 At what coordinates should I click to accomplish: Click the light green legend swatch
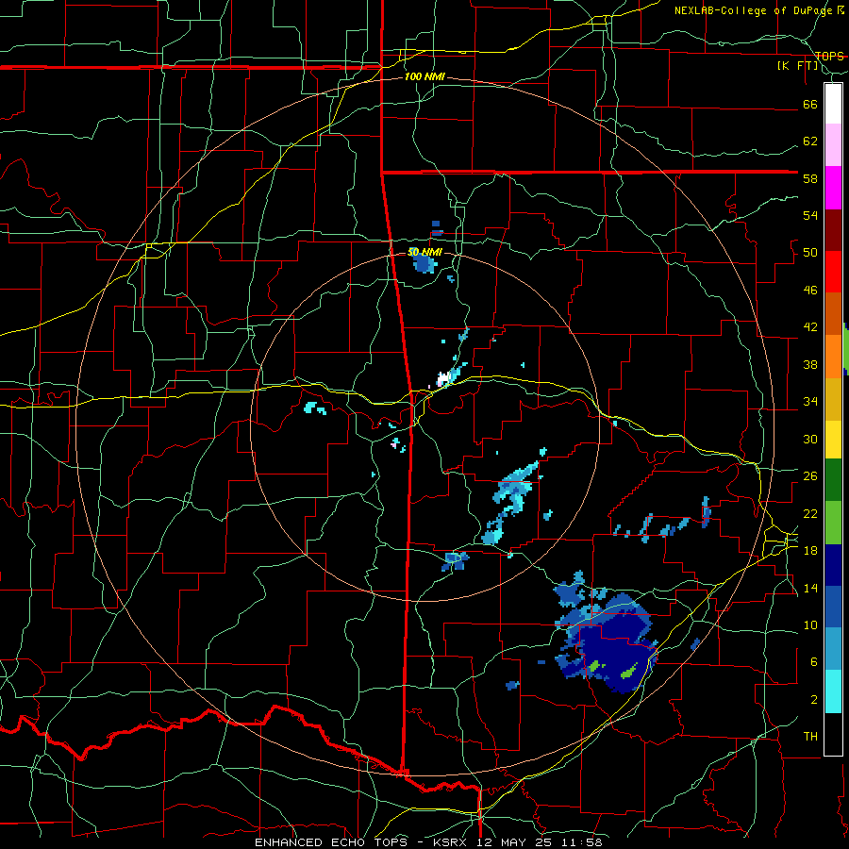click(x=833, y=522)
